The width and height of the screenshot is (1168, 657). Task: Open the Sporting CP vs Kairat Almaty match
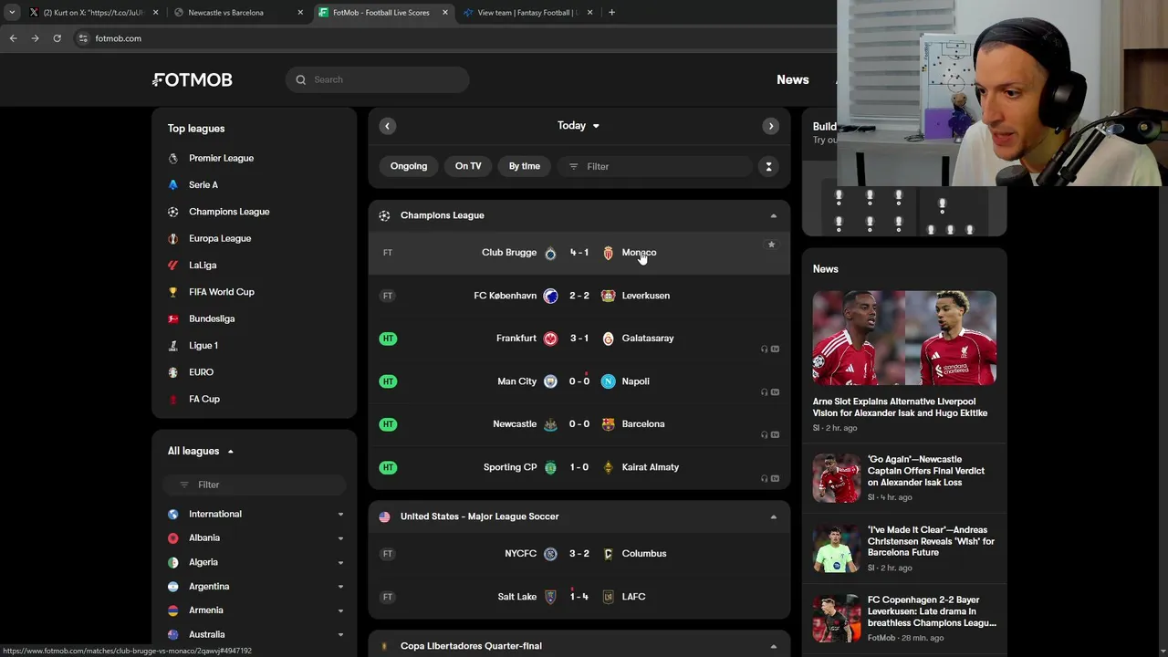tap(579, 467)
